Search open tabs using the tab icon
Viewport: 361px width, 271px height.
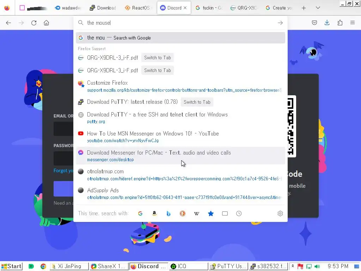[x=225, y=213]
